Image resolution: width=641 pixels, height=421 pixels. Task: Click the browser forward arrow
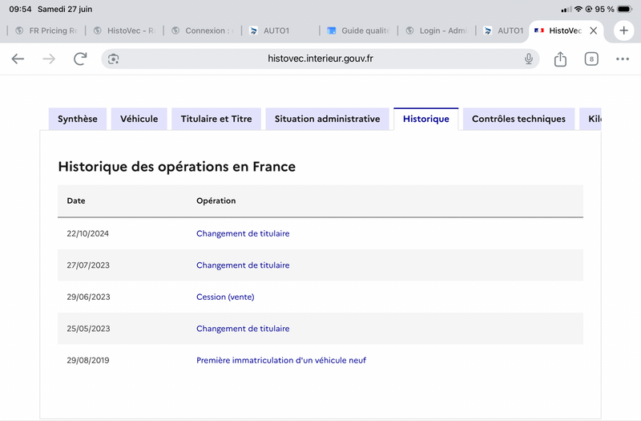click(49, 59)
